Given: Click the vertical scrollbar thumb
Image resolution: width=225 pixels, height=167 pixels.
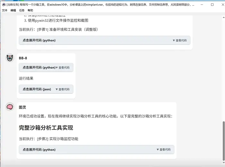Looking at the screenshot, I should 224,141.
